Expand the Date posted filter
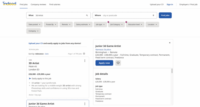This screenshot has height=107, width=200. pos(34,24)
